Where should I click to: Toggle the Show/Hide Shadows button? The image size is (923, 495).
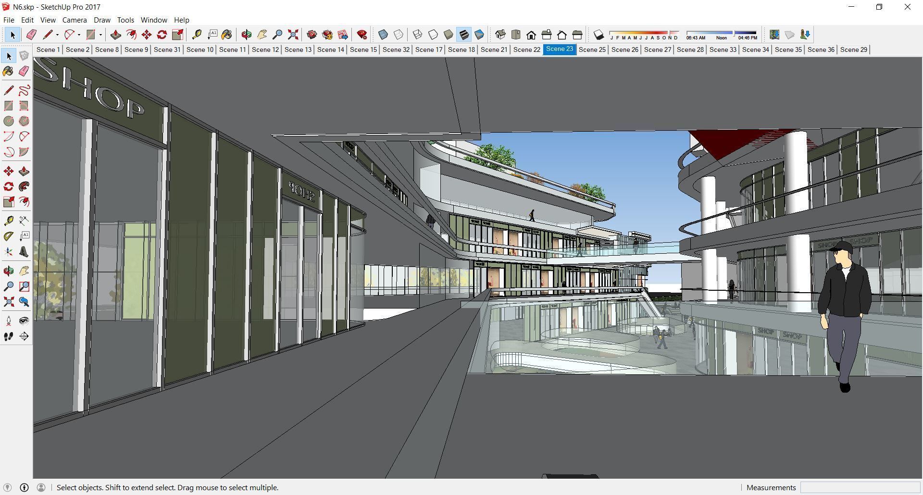(599, 35)
